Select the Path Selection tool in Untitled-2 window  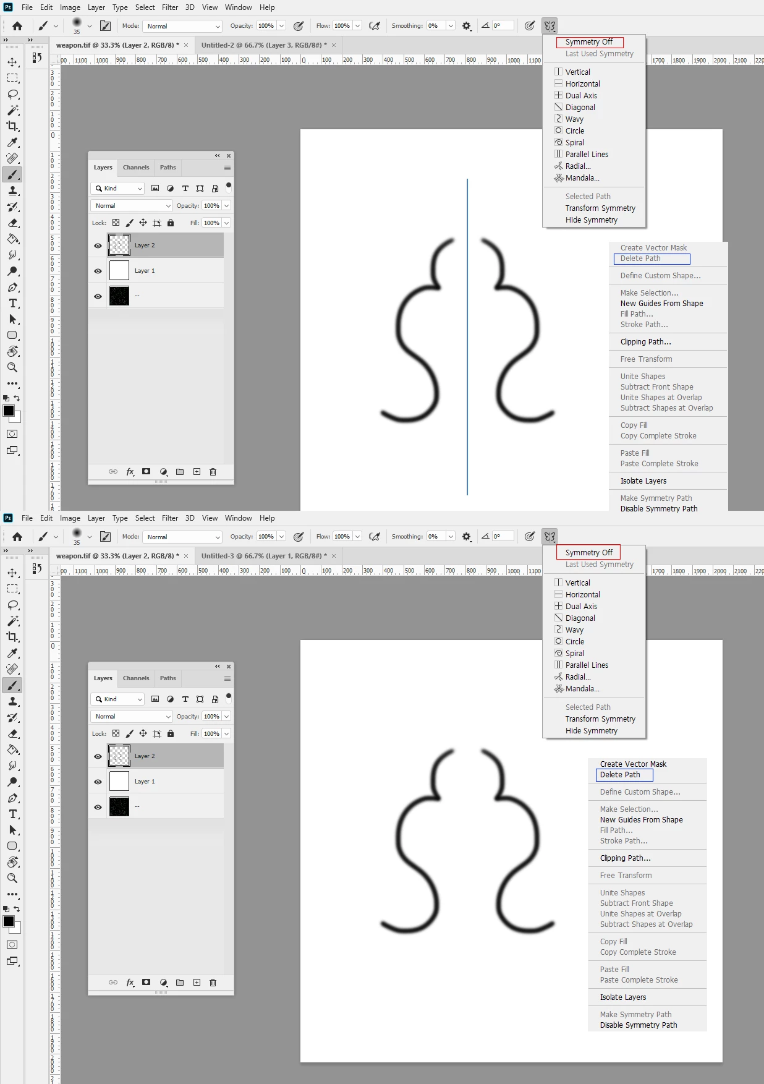click(x=12, y=319)
